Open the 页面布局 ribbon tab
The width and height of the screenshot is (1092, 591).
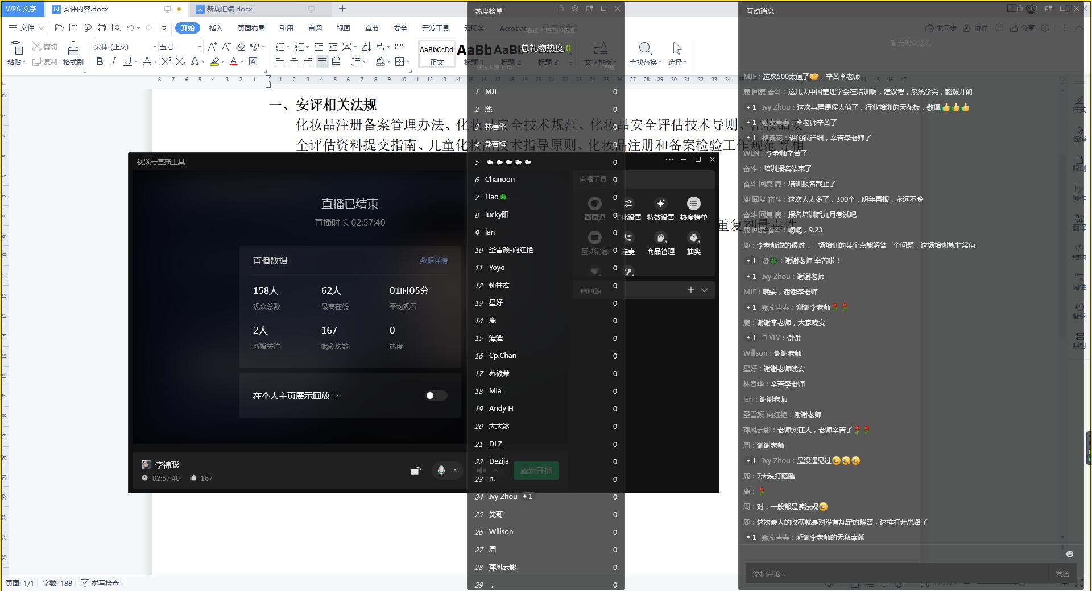(251, 28)
